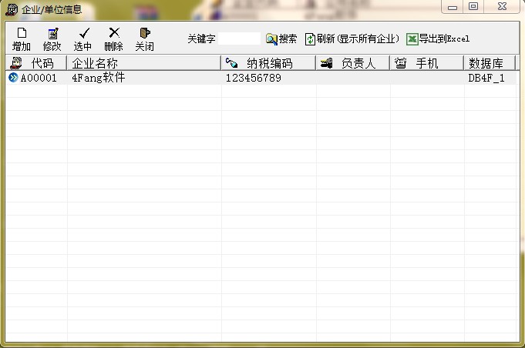Click the 修改 (Edit) toolbar icon

(x=52, y=33)
